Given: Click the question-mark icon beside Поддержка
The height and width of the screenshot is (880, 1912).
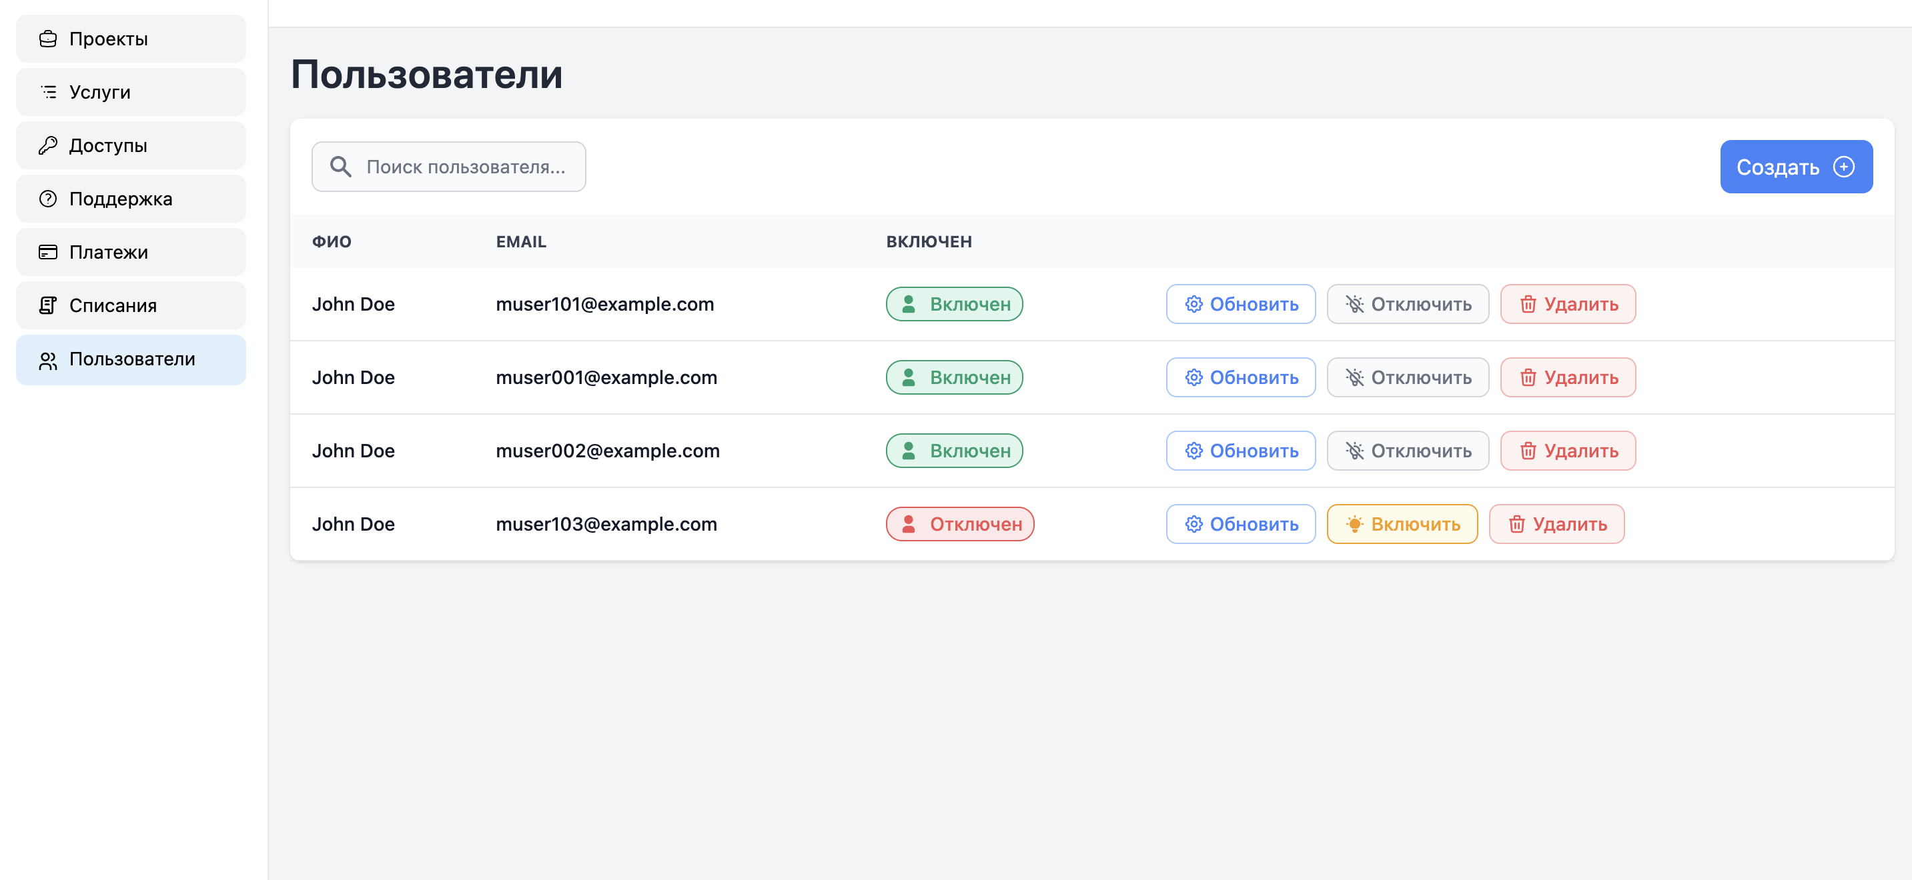Looking at the screenshot, I should (x=48, y=199).
